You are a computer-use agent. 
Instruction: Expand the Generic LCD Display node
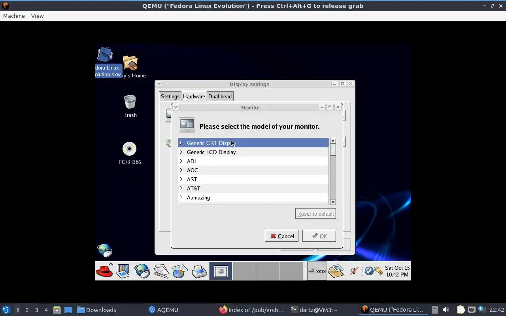(181, 152)
